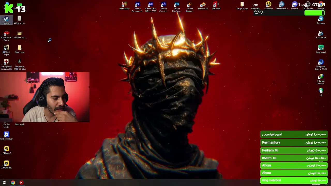Viewport: 331px width, 186px height.
Task: Open the TeamSpeak 3 shortcut
Action: point(282,6)
